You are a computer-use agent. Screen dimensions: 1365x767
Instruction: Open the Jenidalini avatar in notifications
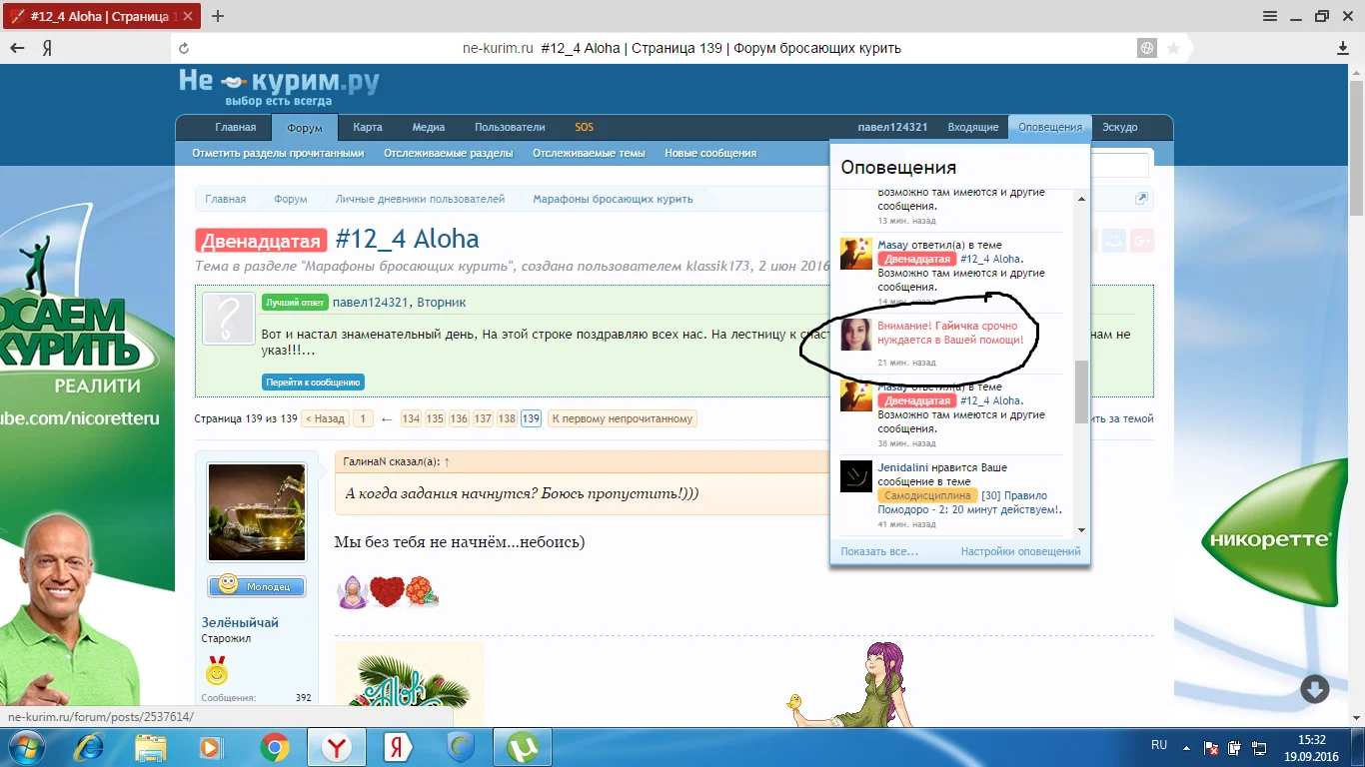pos(856,476)
